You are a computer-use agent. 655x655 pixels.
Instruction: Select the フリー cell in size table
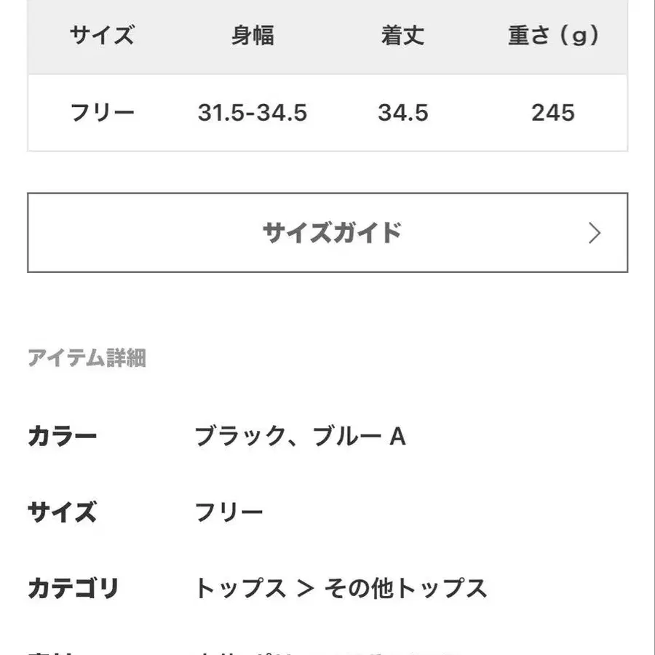[102, 113]
